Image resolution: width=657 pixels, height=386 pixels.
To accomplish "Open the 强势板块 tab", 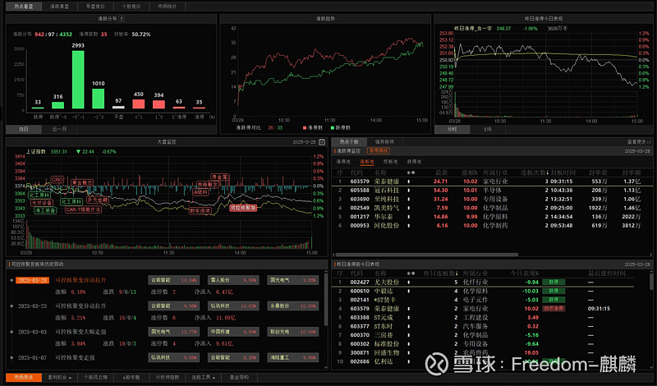I will pyautogui.click(x=385, y=141).
